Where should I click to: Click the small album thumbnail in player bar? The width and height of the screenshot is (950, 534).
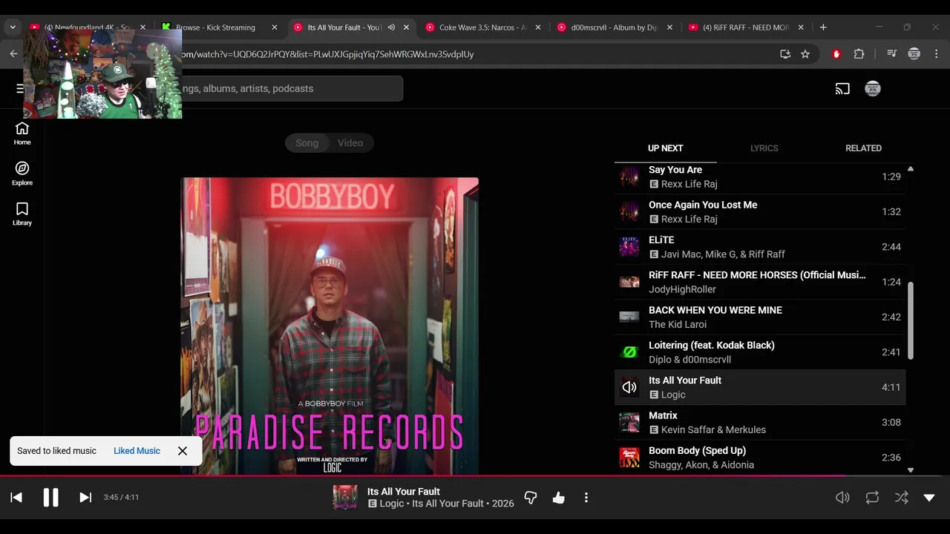tap(345, 498)
